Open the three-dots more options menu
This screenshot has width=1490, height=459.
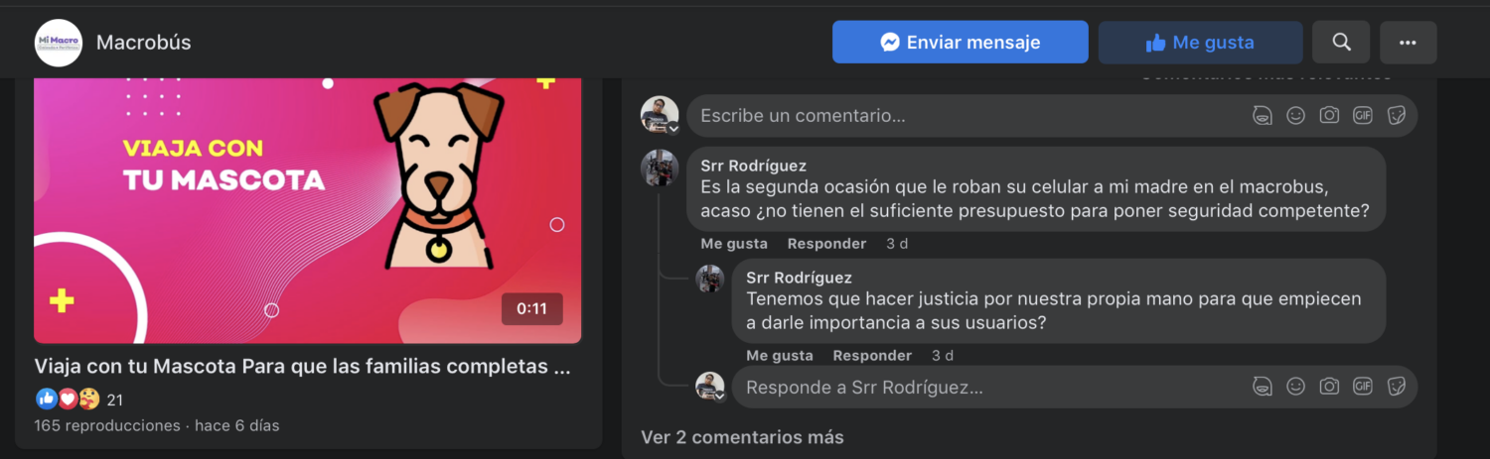point(1408,43)
